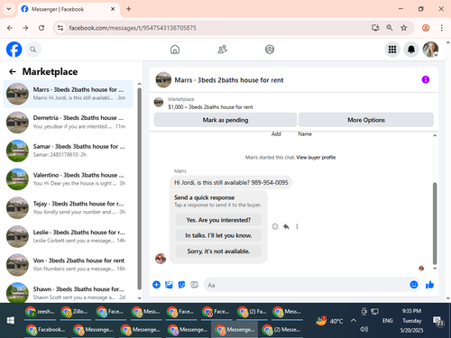Open the Groups icon in top navigation
451x338 pixels.
[270, 50]
